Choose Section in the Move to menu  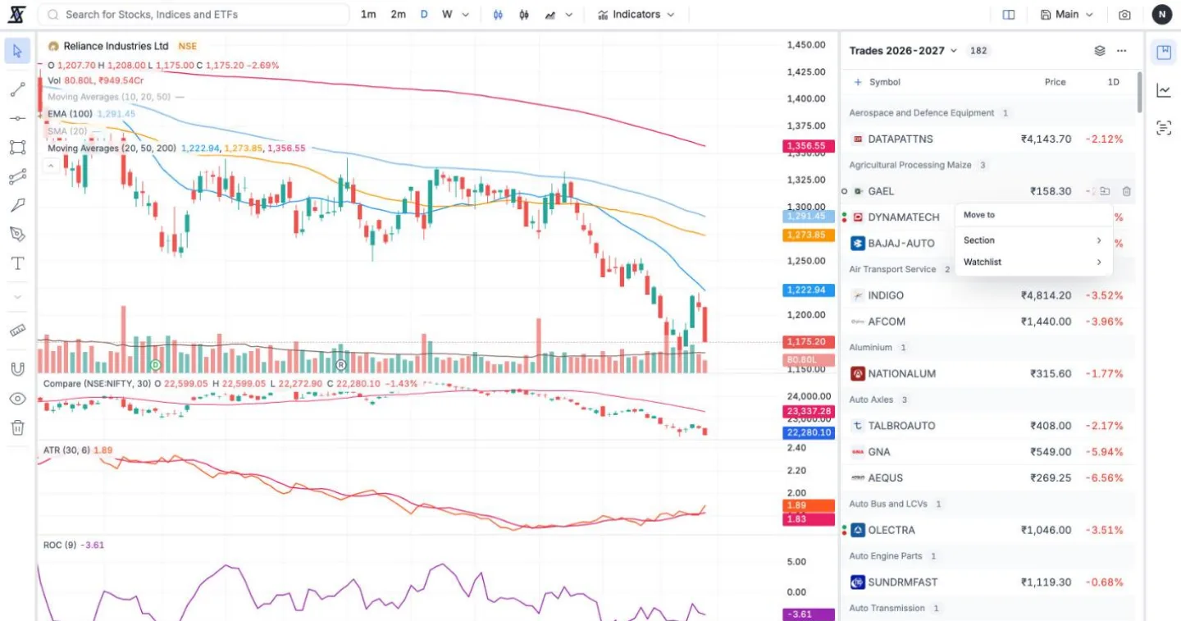coord(1033,240)
